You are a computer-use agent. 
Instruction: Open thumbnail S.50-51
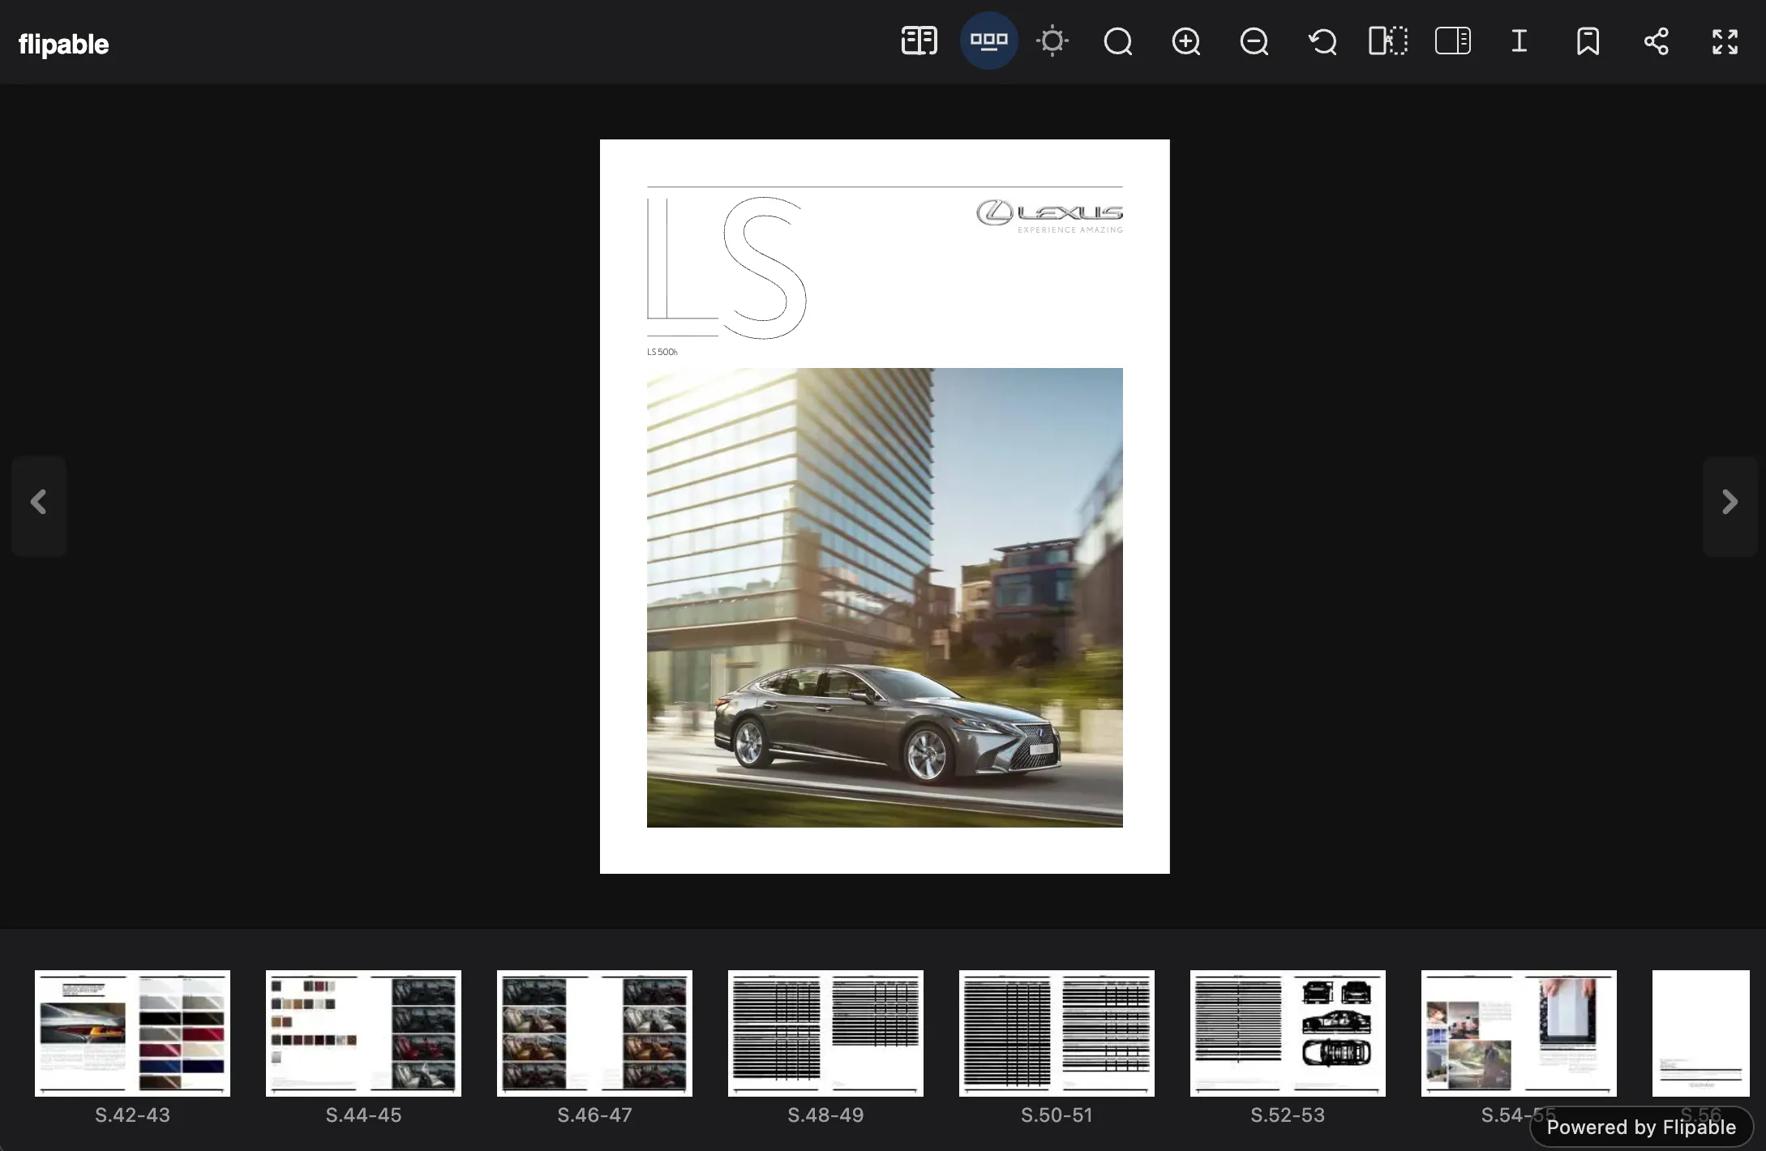click(1057, 1033)
